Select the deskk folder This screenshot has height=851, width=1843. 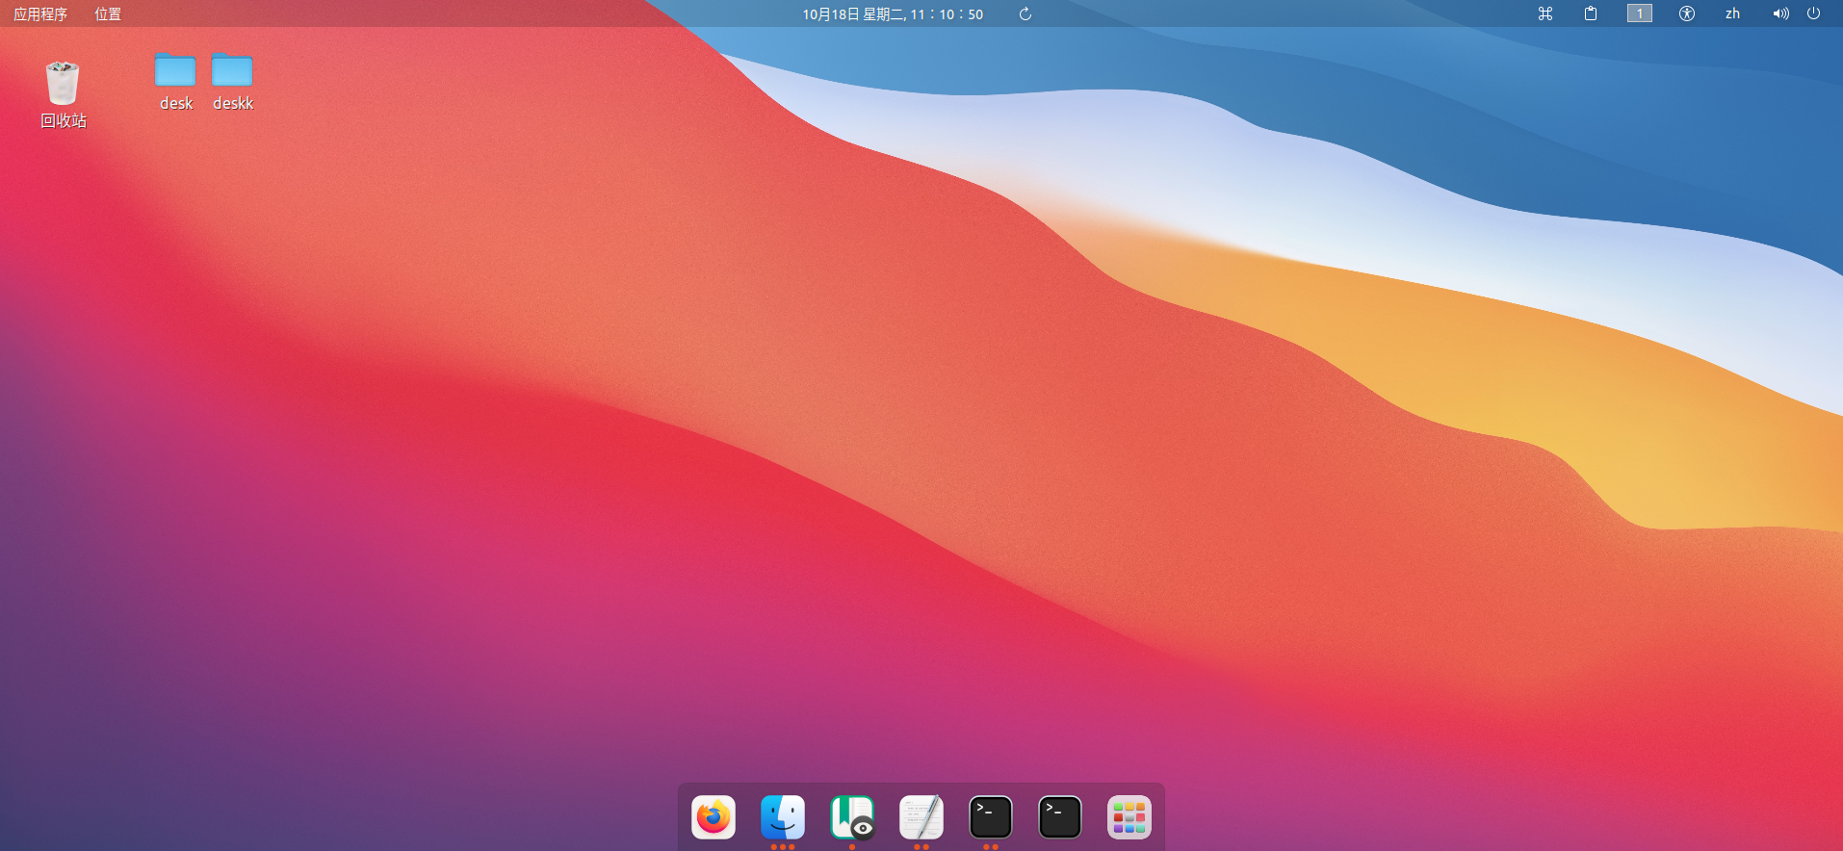click(232, 70)
